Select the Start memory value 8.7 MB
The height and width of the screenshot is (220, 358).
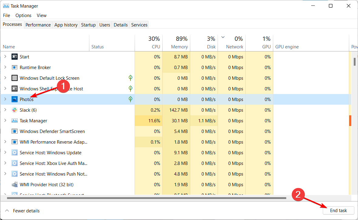[181, 57]
